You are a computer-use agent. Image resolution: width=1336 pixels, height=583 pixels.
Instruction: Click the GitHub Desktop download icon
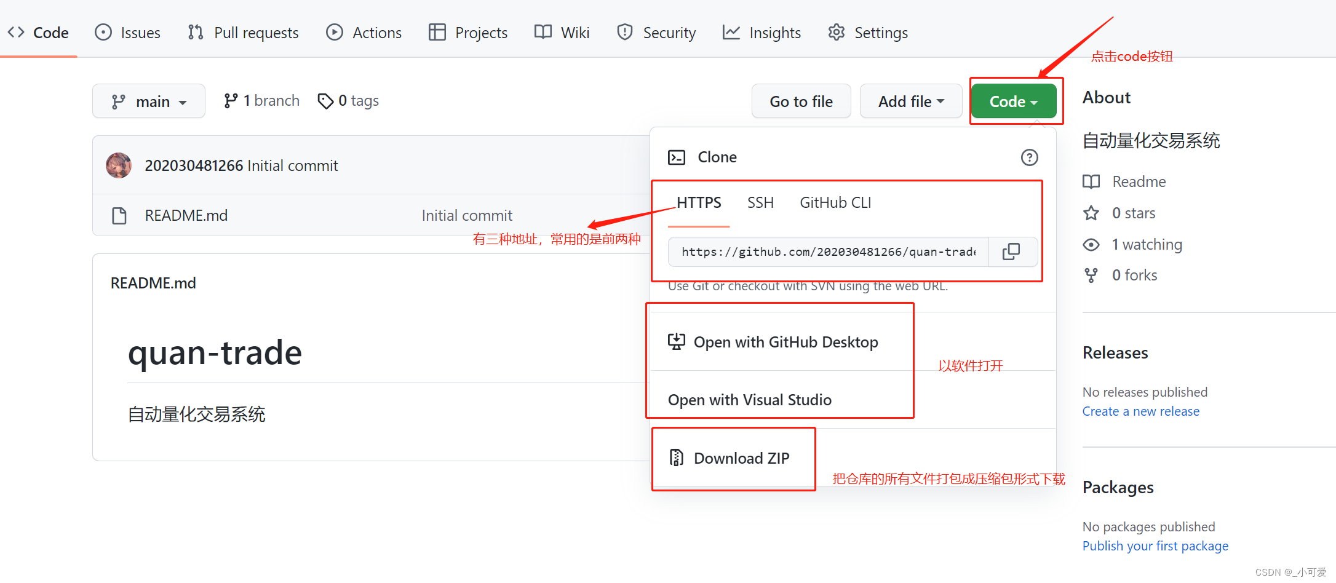[677, 341]
